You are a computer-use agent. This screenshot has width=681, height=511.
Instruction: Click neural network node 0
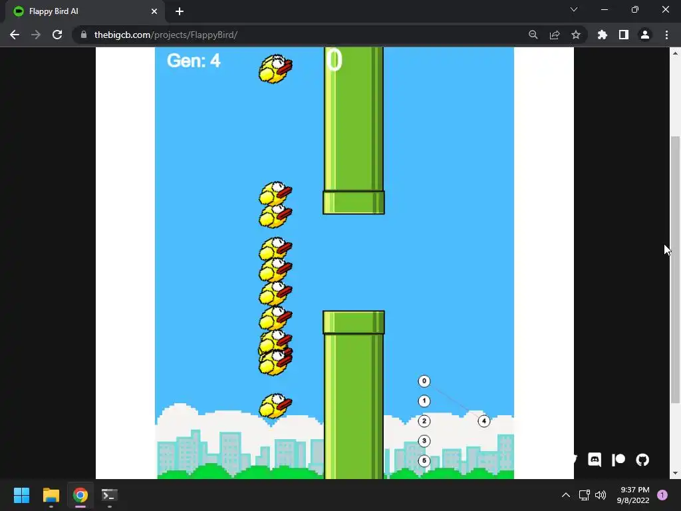424,381
